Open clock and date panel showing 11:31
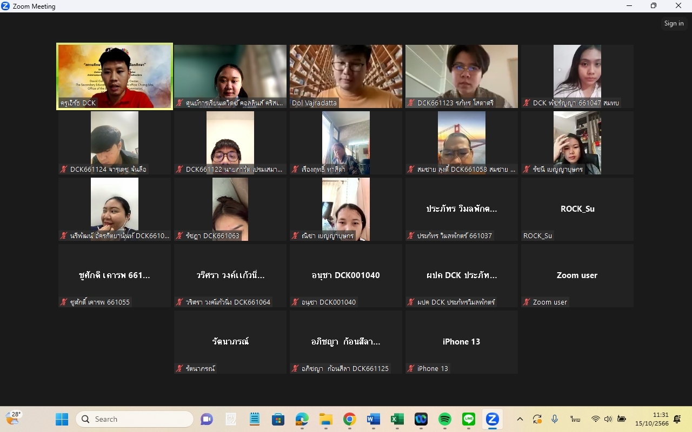 click(x=651, y=419)
